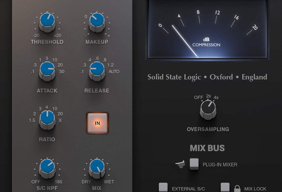Click the padlock icon next to MIX LOCK
The width and height of the screenshot is (282, 192).
click(237, 189)
